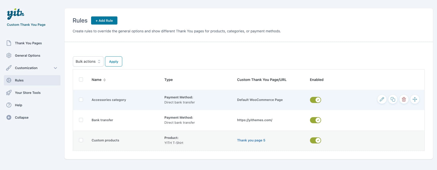Click the Help question mark icon

(9, 105)
